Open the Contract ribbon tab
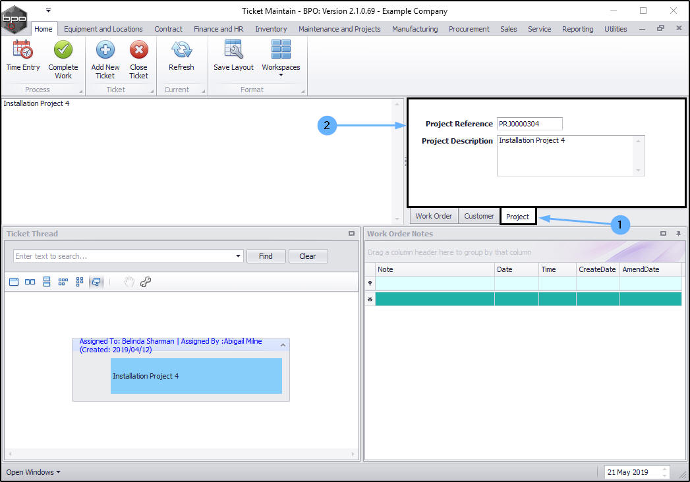This screenshot has width=690, height=482. 168,29
